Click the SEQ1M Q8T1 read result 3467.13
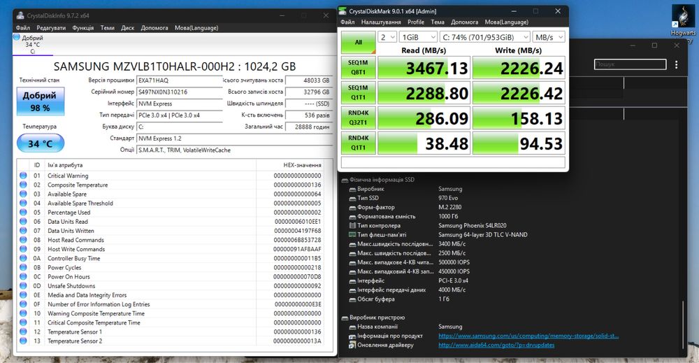This screenshot has height=363, width=699. click(x=424, y=68)
